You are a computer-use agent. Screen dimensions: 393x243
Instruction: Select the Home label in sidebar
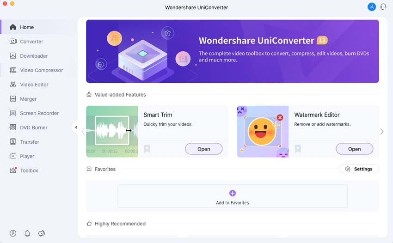point(27,27)
